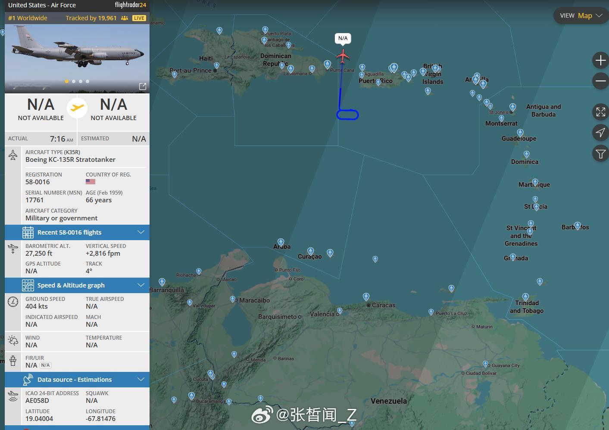Click the Military or government category text
This screenshot has width=609, height=430.
61,218
